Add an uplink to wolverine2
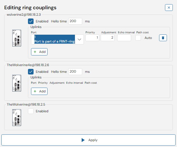This screenshot has width=177, height=147. [x=39, y=52]
